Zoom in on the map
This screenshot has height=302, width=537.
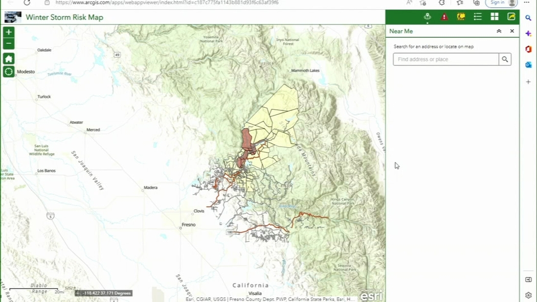(x=9, y=32)
